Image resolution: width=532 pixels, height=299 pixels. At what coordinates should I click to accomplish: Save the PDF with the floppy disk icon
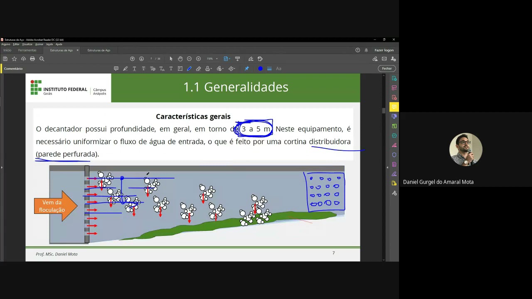click(x=5, y=59)
